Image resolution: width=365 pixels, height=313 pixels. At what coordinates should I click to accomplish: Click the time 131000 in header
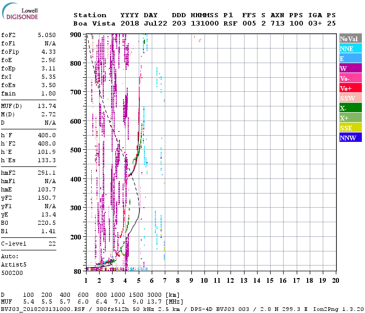(204, 23)
